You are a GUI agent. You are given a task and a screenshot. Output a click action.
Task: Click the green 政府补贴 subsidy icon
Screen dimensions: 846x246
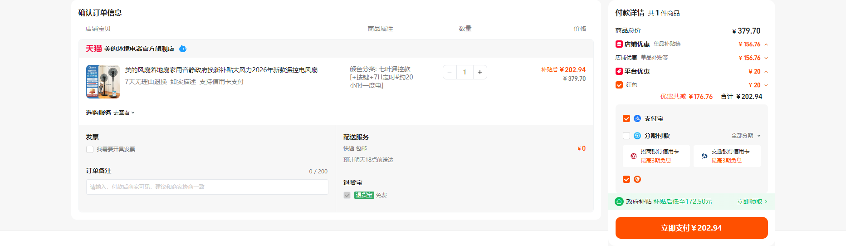point(619,202)
